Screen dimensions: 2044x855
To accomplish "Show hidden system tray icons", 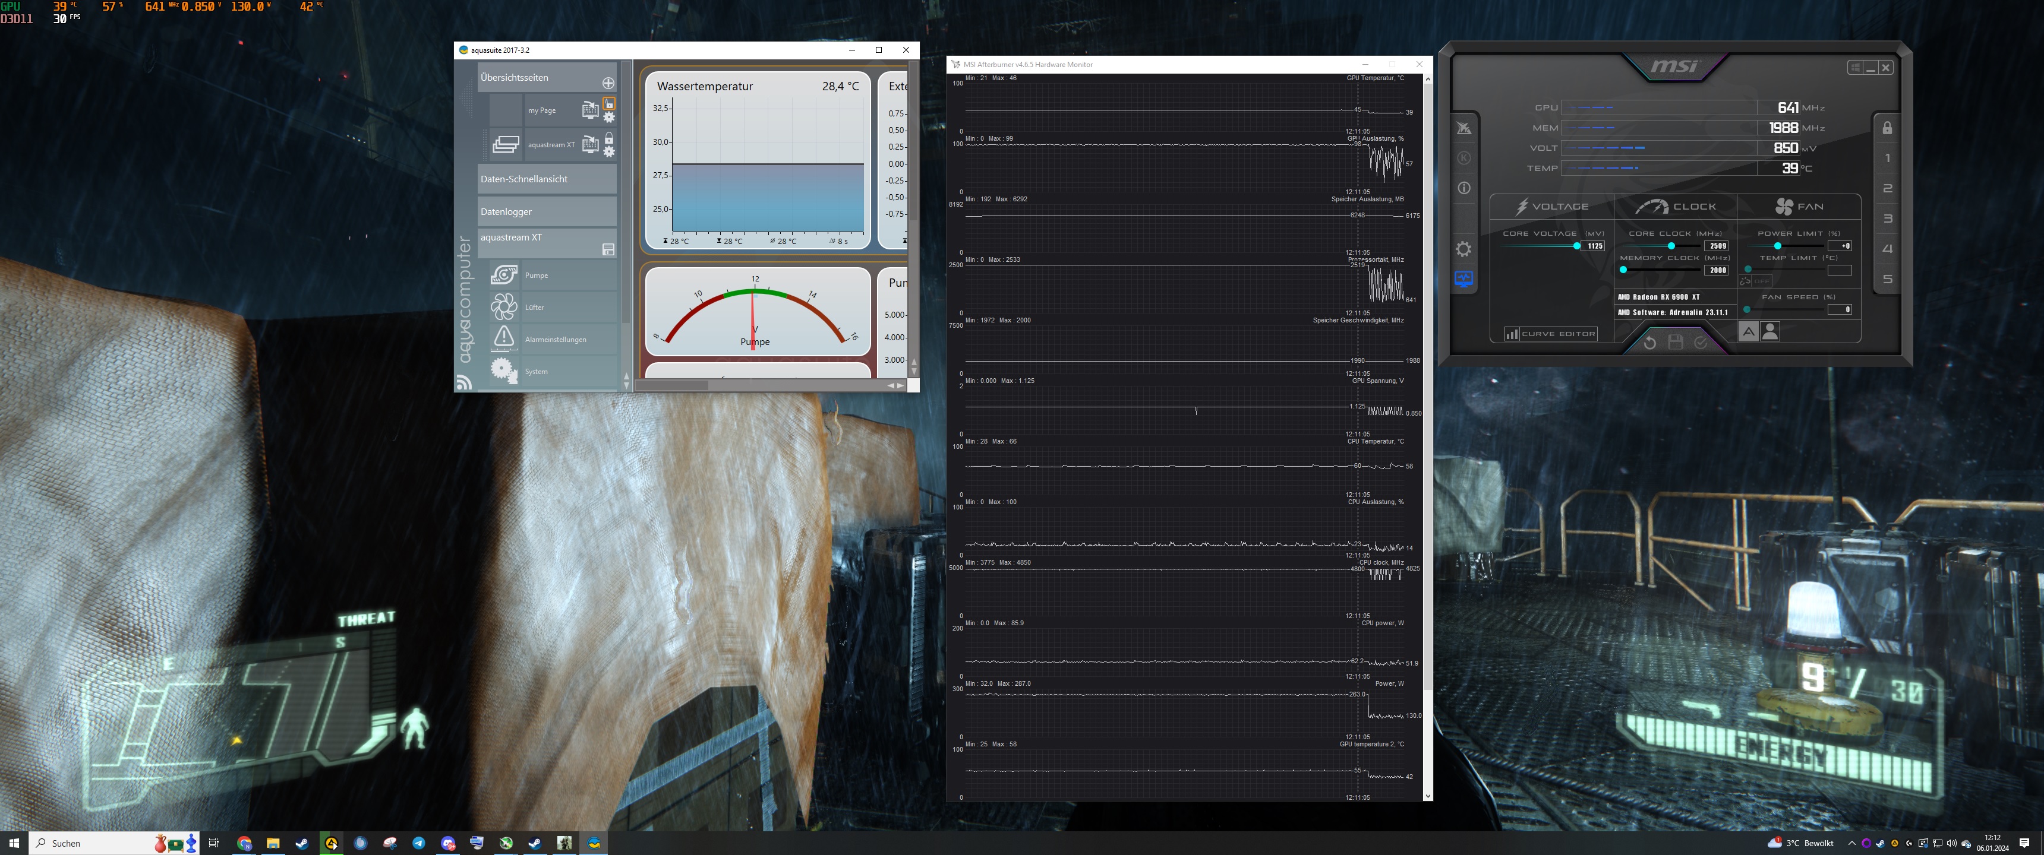I will coord(1851,843).
